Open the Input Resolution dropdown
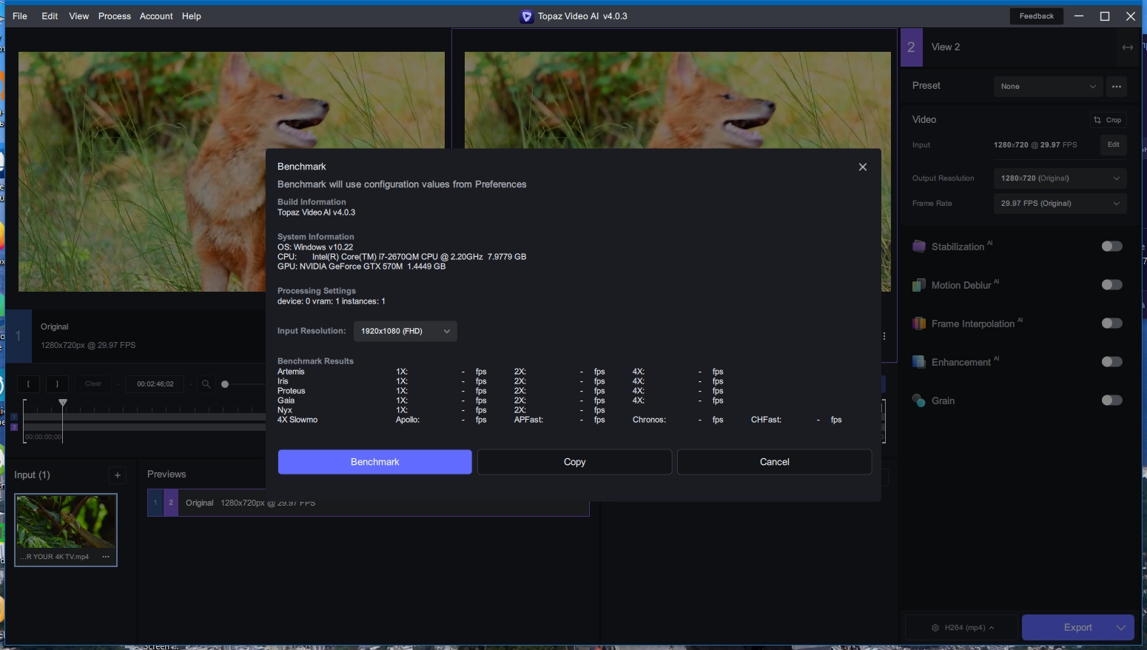 pyautogui.click(x=406, y=331)
